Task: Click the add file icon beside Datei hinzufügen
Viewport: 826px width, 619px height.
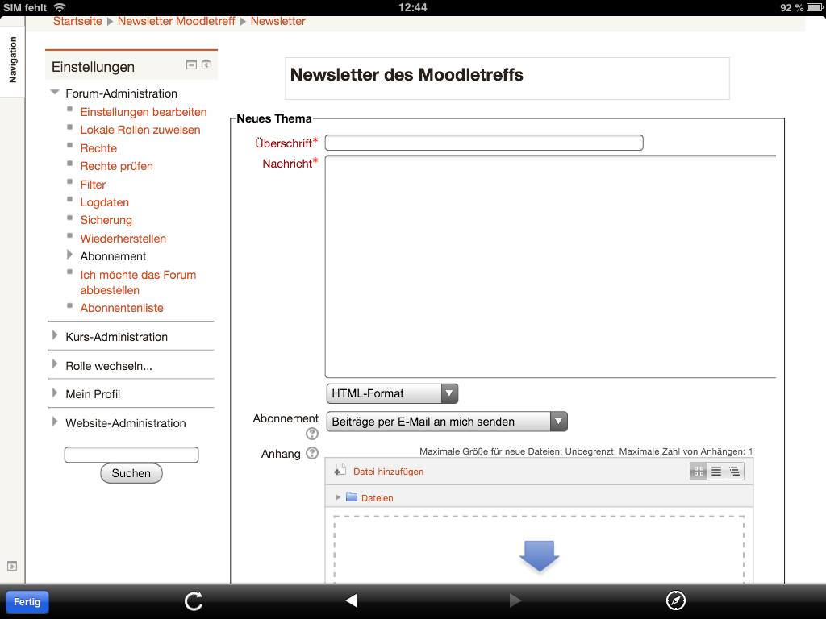Action: click(340, 470)
